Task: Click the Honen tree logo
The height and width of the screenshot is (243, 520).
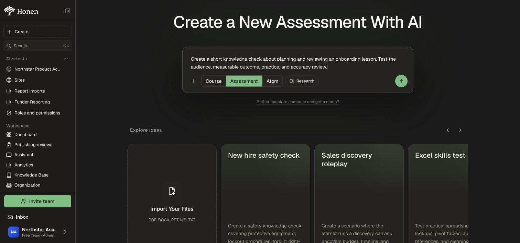Action: coord(9,11)
